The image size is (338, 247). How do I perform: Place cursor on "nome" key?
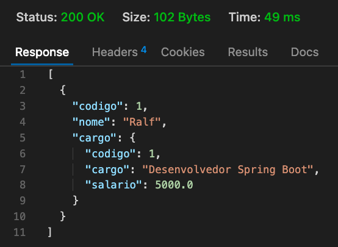[92, 122]
